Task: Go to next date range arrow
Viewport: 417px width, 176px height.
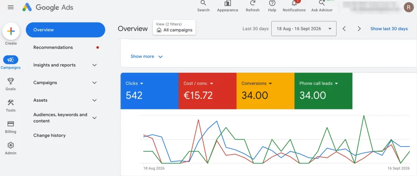Action: pyautogui.click(x=359, y=29)
